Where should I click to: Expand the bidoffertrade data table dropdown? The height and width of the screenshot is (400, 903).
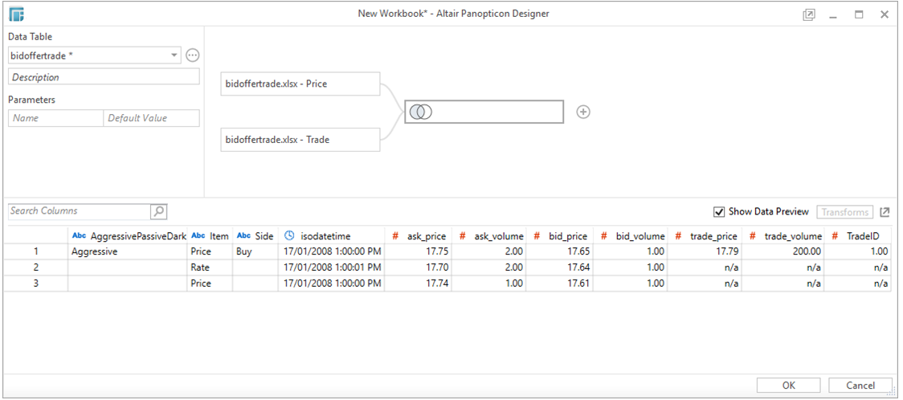[x=174, y=56]
